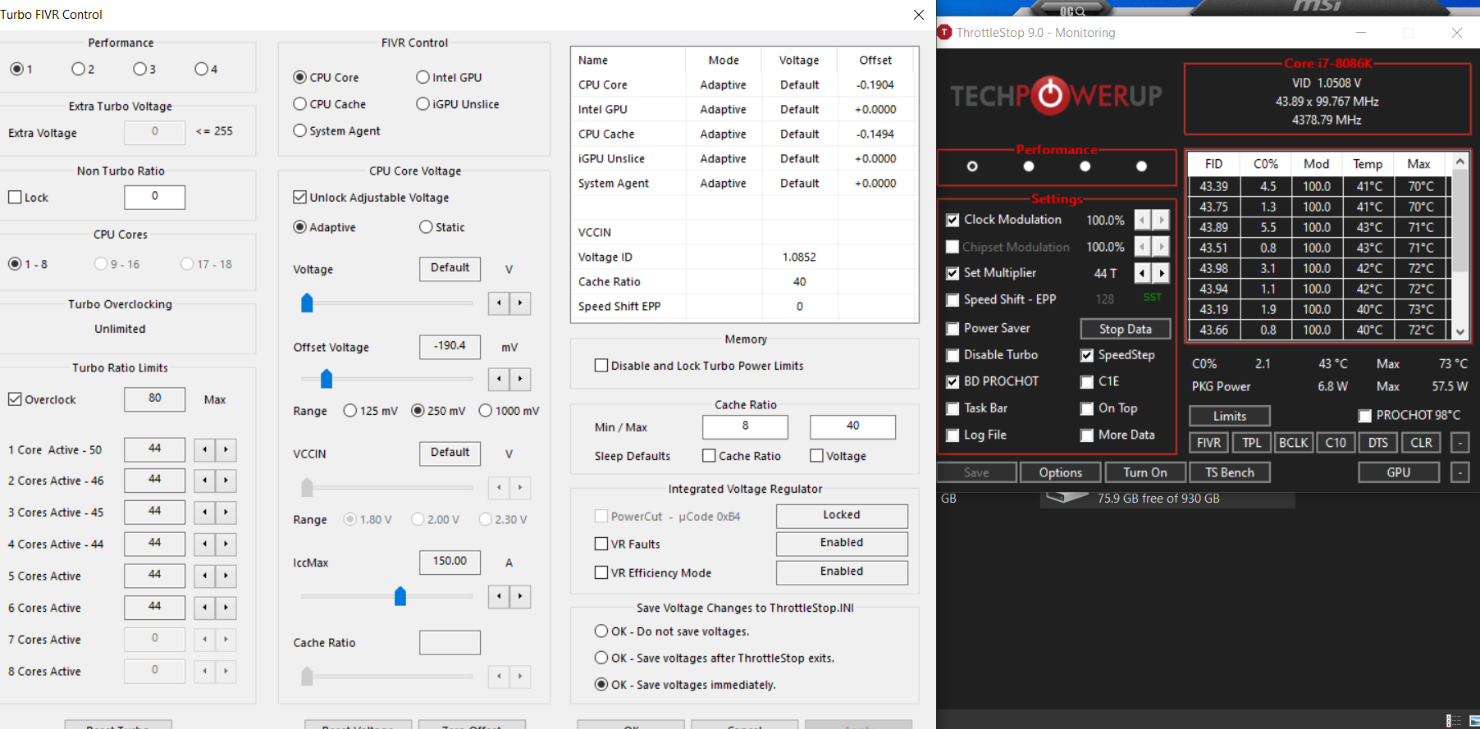Increase the Voltage slider right arrow
This screenshot has height=729, width=1480.
pyautogui.click(x=520, y=303)
